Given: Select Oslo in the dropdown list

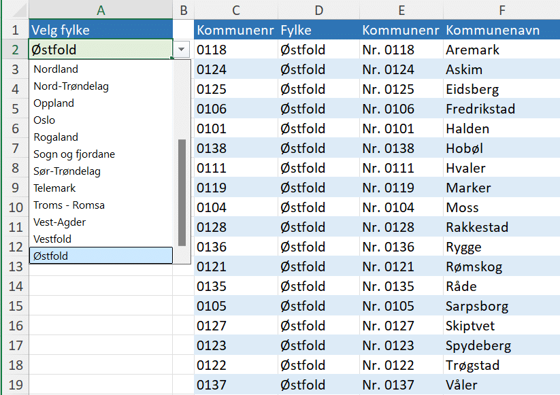Looking at the screenshot, I should coord(45,120).
